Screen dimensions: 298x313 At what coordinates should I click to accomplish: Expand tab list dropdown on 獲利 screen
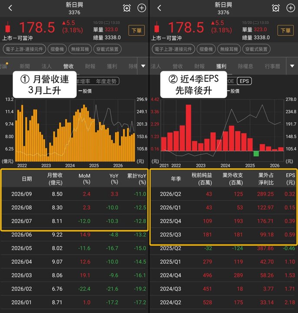292,66
